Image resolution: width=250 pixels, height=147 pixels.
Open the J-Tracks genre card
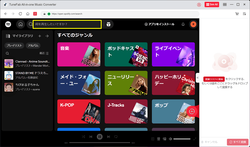(x=126, y=111)
